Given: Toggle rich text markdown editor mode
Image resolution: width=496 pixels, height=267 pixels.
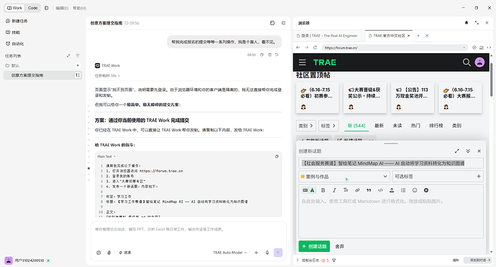Looking at the screenshot, I should tap(305, 190).
